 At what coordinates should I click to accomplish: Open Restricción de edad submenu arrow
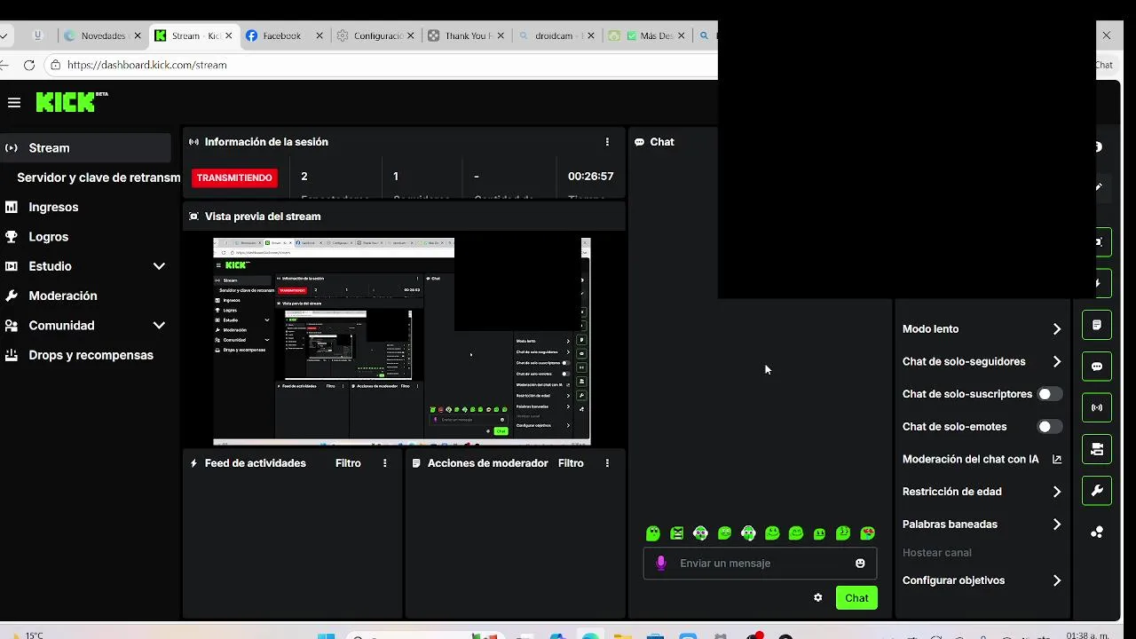1057,492
